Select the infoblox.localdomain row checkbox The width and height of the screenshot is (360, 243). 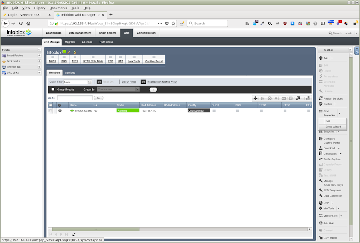tap(50, 110)
